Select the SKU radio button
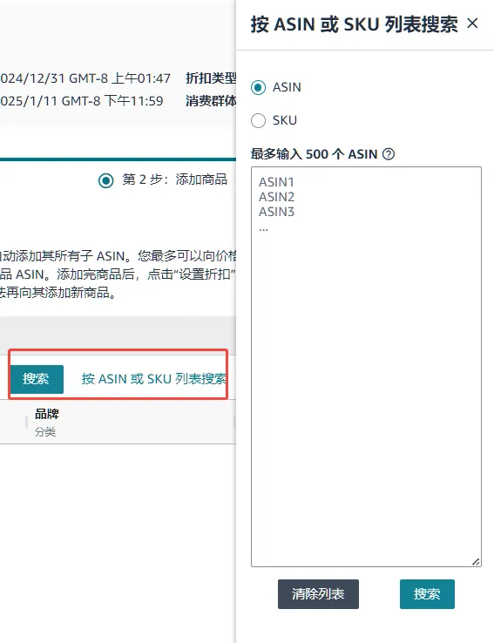Viewport: 494px width, 643px height. (258, 120)
